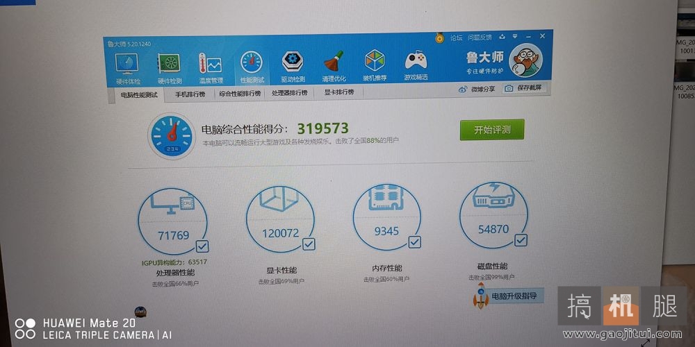Viewport: 695px width, 347px height.
Task: Click the 鲁大师 5.20.1240 title text
Action: tap(129, 44)
